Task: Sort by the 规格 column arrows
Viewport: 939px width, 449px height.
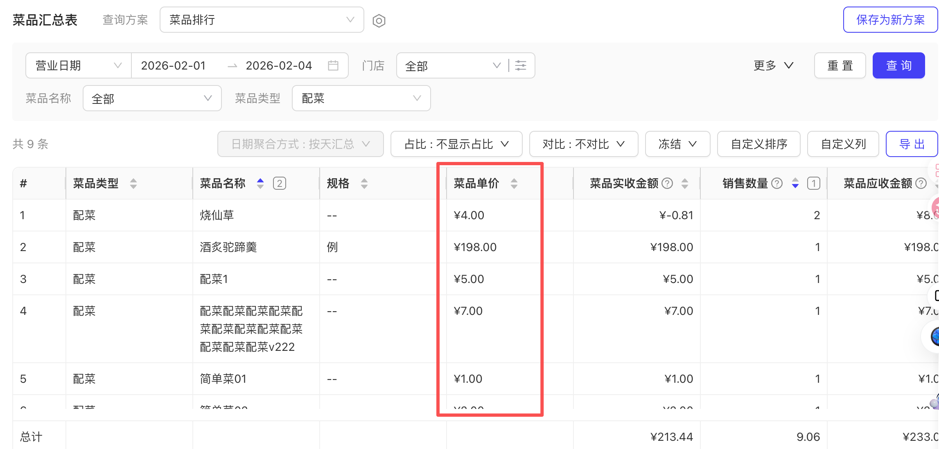Action: (364, 183)
